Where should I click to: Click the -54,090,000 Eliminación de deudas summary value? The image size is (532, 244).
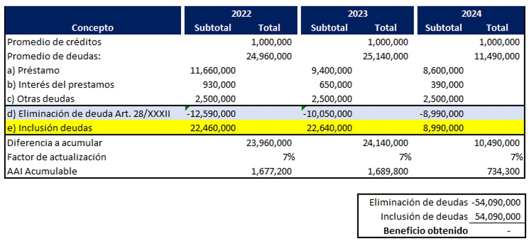click(x=496, y=203)
